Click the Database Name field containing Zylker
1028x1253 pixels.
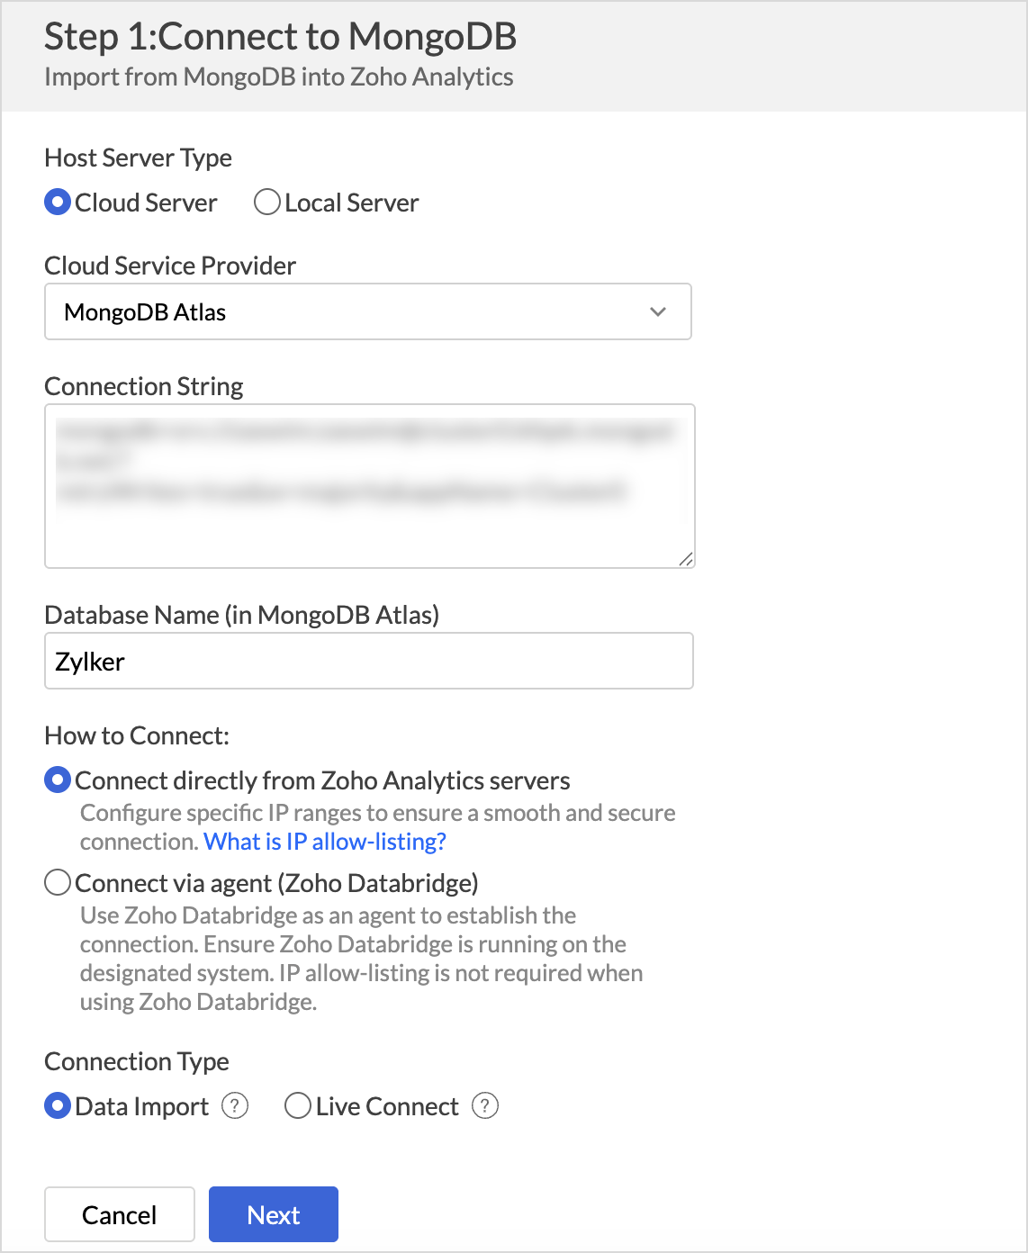(369, 661)
